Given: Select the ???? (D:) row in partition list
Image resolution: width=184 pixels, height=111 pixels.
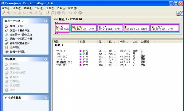Looking at the screenshot, I should click(x=101, y=57).
